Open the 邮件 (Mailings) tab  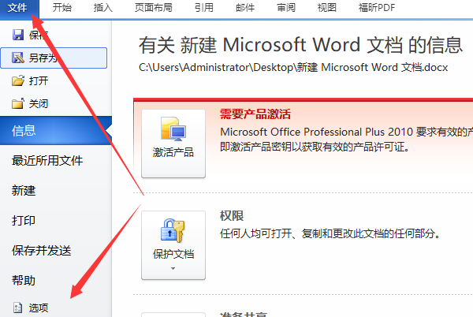click(x=245, y=8)
